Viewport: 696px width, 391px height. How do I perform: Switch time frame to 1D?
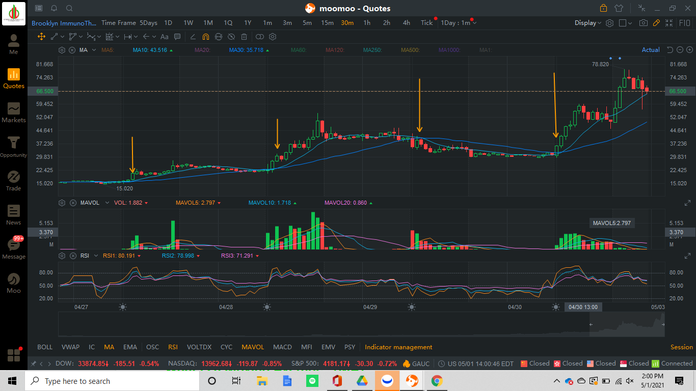(x=168, y=23)
